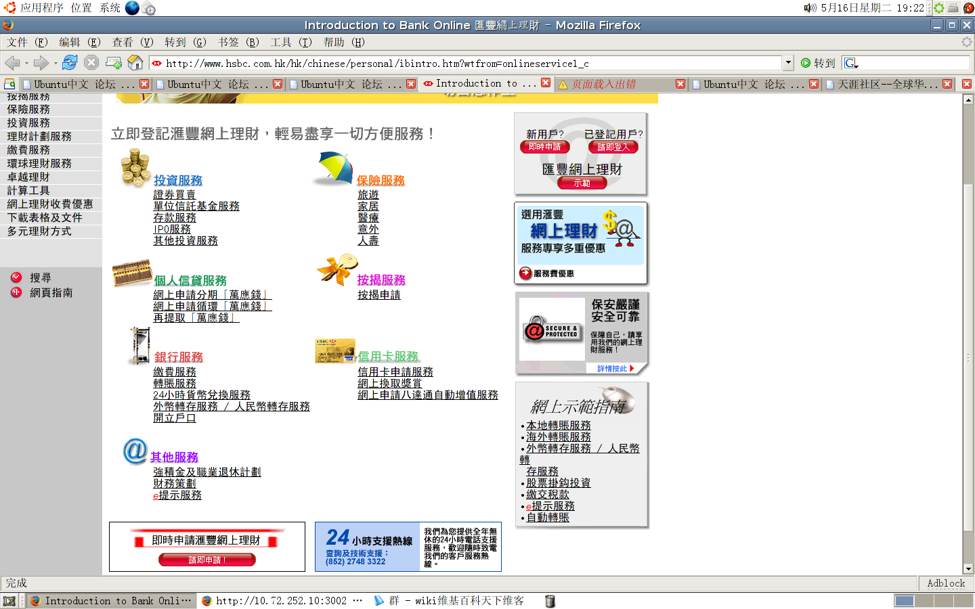The width and height of the screenshot is (975, 609).
Task: Click the red 請即申請! apply button
Action: click(207, 560)
